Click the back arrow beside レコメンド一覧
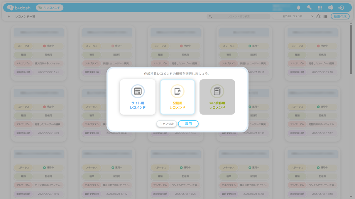 coord(9,17)
